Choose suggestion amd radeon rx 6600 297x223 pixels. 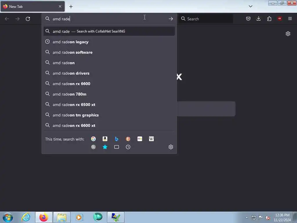(x=109, y=83)
